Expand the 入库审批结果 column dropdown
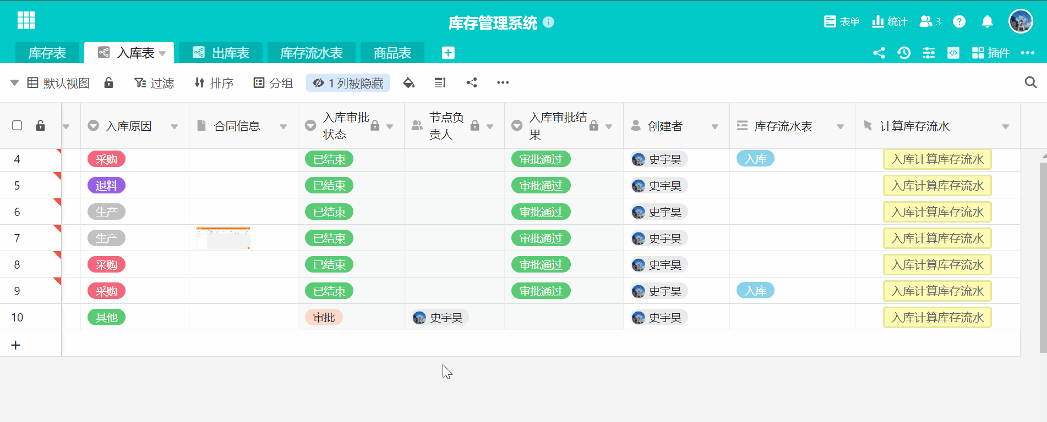The width and height of the screenshot is (1047, 422). click(x=609, y=126)
